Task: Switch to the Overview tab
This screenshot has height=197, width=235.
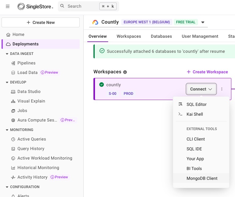Action: coord(97,36)
